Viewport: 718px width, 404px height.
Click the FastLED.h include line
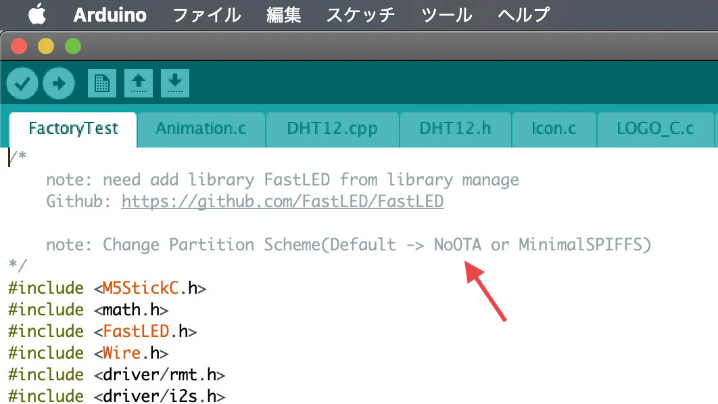point(103,332)
